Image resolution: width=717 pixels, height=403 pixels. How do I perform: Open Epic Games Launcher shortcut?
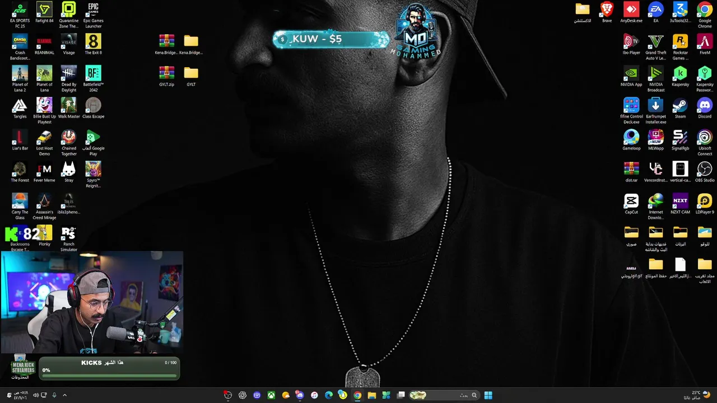93,15
